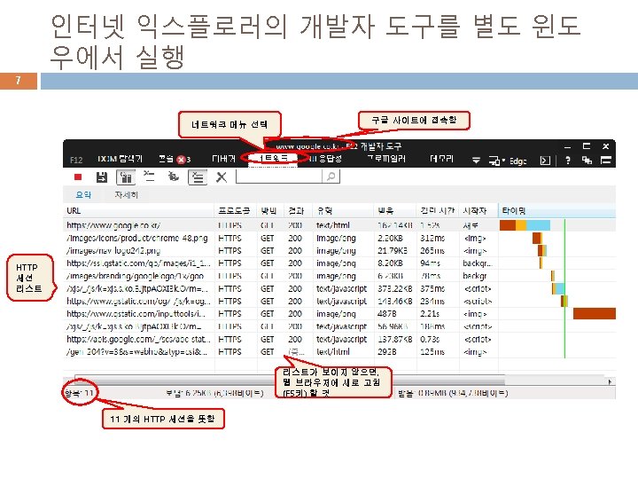Switch to UI 응답성 tab
Image resolution: width=638 pixels, height=479 pixels.
325,159
